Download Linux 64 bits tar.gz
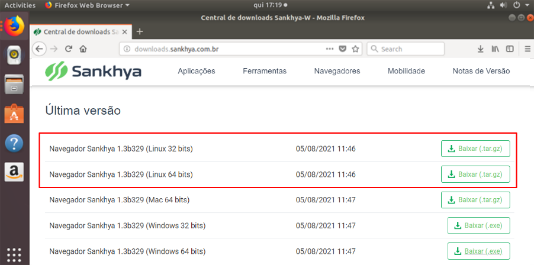Image resolution: width=534 pixels, height=265 pixels. (x=475, y=174)
